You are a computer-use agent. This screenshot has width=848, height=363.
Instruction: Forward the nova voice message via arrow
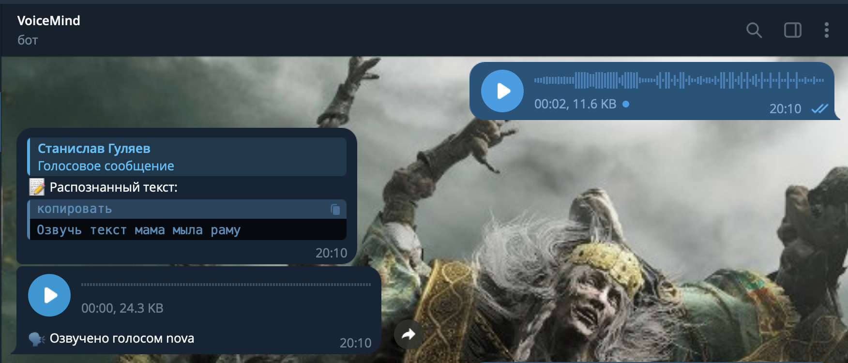pyautogui.click(x=409, y=334)
